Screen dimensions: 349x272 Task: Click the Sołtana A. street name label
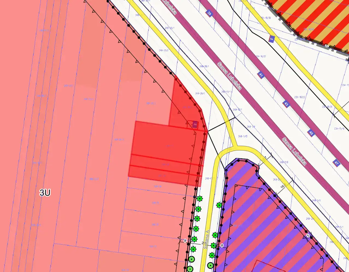pyautogui.click(x=207, y=239)
